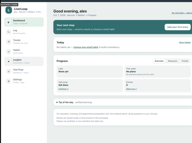
Task: Open Habits in the sidebar
Action: tap(24, 51)
